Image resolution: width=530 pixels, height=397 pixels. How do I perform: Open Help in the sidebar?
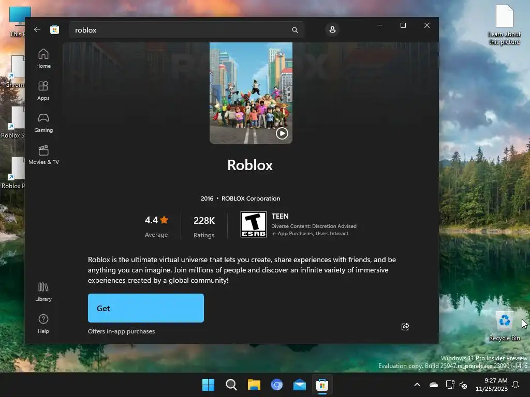[43, 324]
